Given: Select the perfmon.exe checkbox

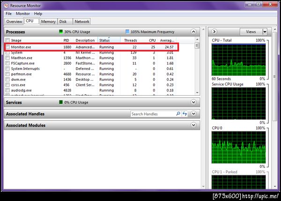Looking at the screenshot, I should click(x=7, y=74).
